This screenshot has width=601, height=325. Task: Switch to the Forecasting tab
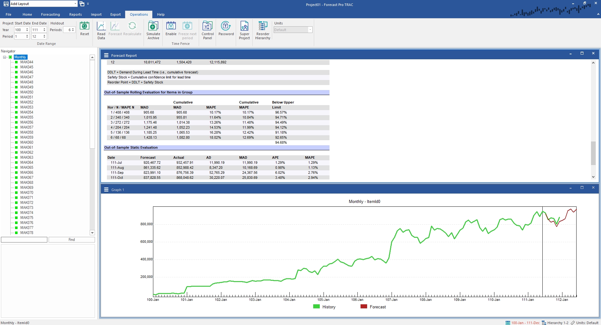click(x=50, y=14)
